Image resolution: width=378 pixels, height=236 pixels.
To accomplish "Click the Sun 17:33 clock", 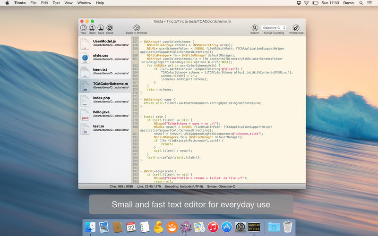I will tap(330, 3).
